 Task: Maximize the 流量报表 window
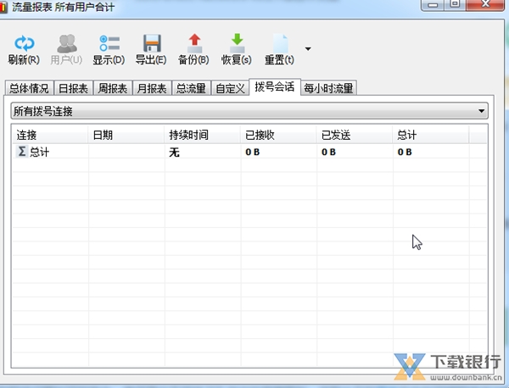click(x=455, y=5)
